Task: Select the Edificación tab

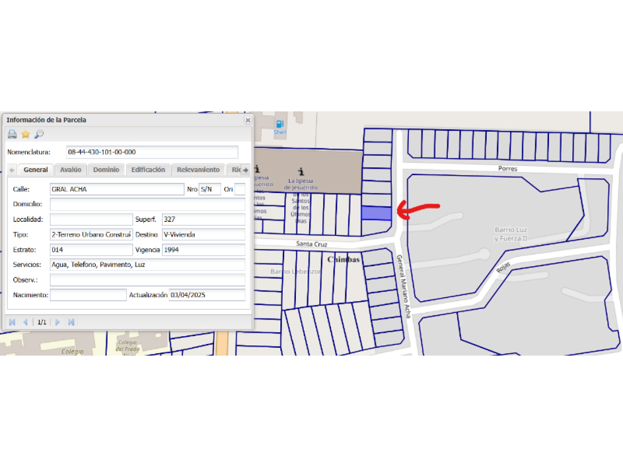Action: 148,170
